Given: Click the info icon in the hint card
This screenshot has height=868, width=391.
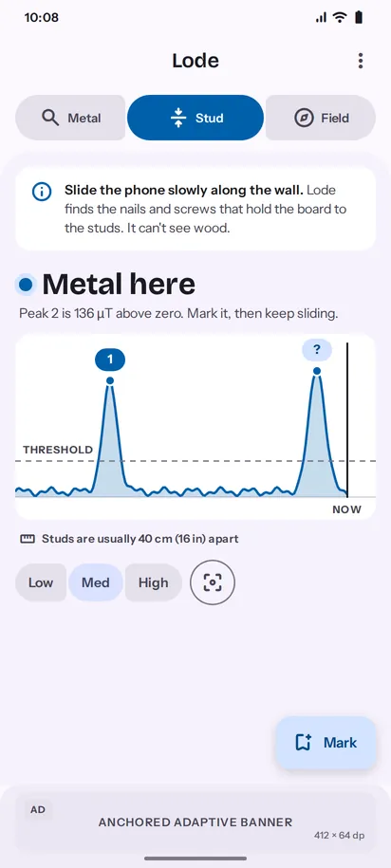Looking at the screenshot, I should coord(42,192).
